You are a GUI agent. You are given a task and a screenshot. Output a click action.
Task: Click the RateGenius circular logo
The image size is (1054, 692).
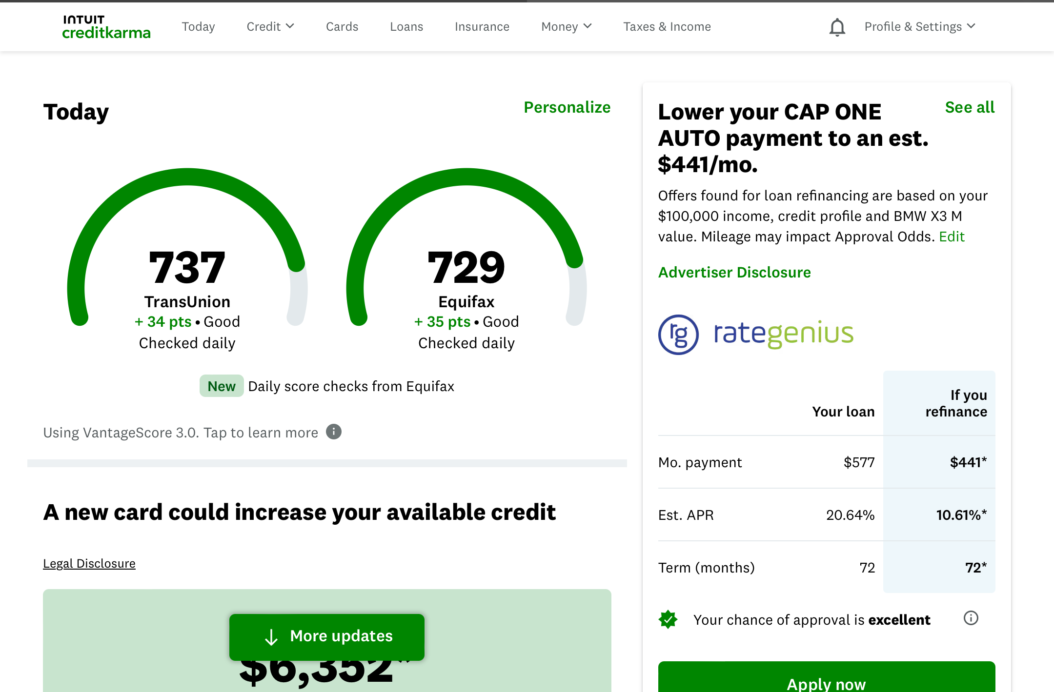(x=678, y=335)
